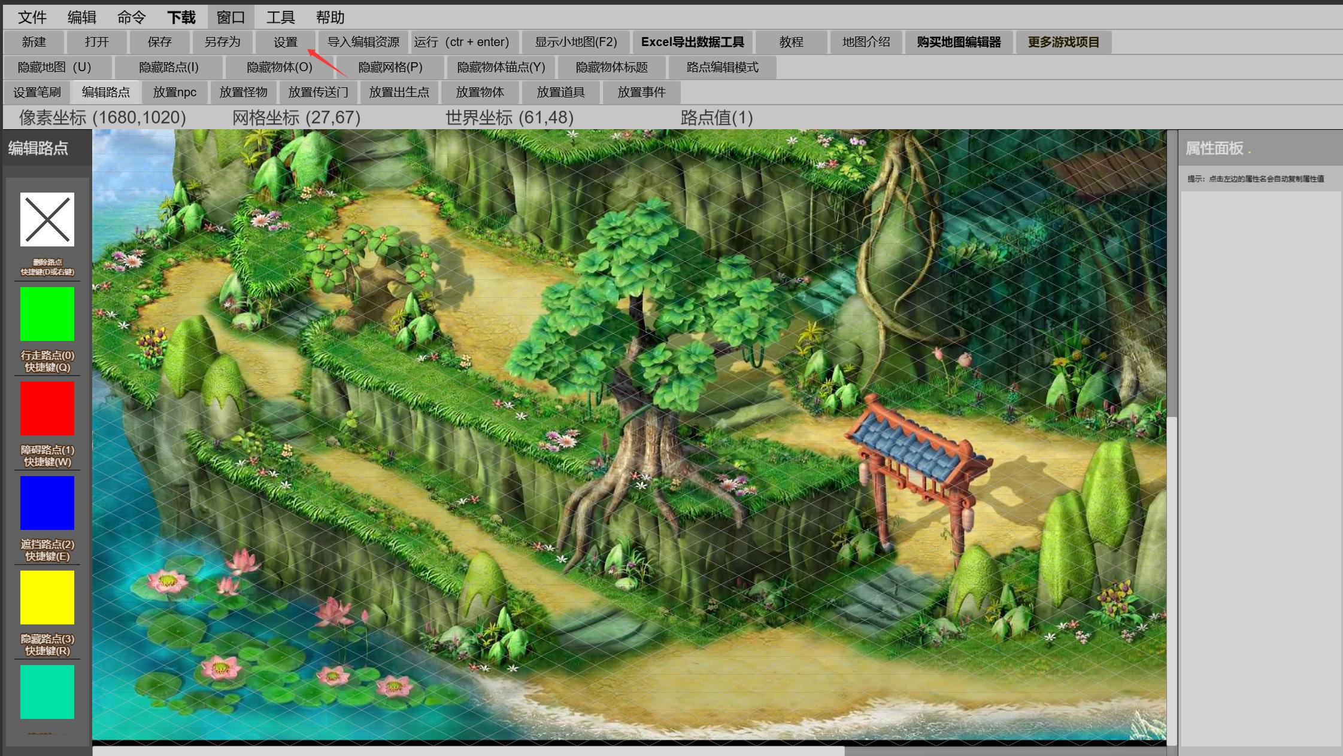Open the 工具 menu
The height and width of the screenshot is (756, 1343).
[280, 17]
